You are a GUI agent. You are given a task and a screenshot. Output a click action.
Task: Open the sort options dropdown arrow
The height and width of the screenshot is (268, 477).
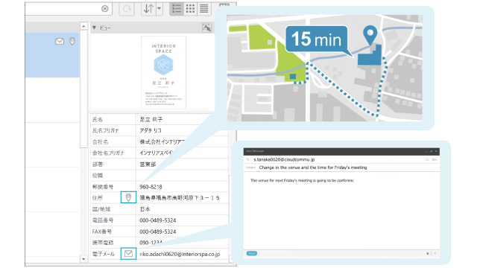[x=159, y=9]
